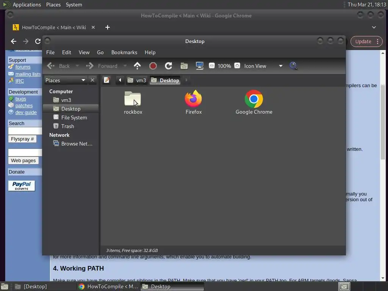This screenshot has width=388, height=291.
Task: Open IRC link in Chrome page
Action: tap(20, 81)
